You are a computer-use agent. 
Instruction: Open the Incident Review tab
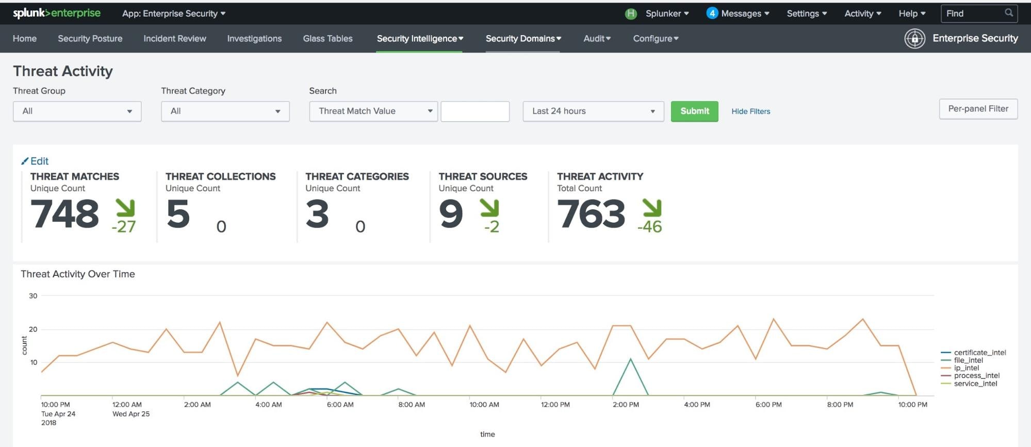(x=175, y=39)
